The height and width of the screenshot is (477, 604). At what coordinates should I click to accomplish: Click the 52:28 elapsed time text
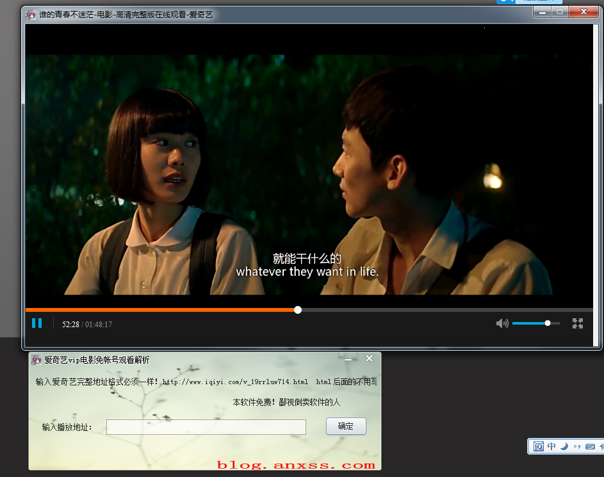[x=70, y=325]
